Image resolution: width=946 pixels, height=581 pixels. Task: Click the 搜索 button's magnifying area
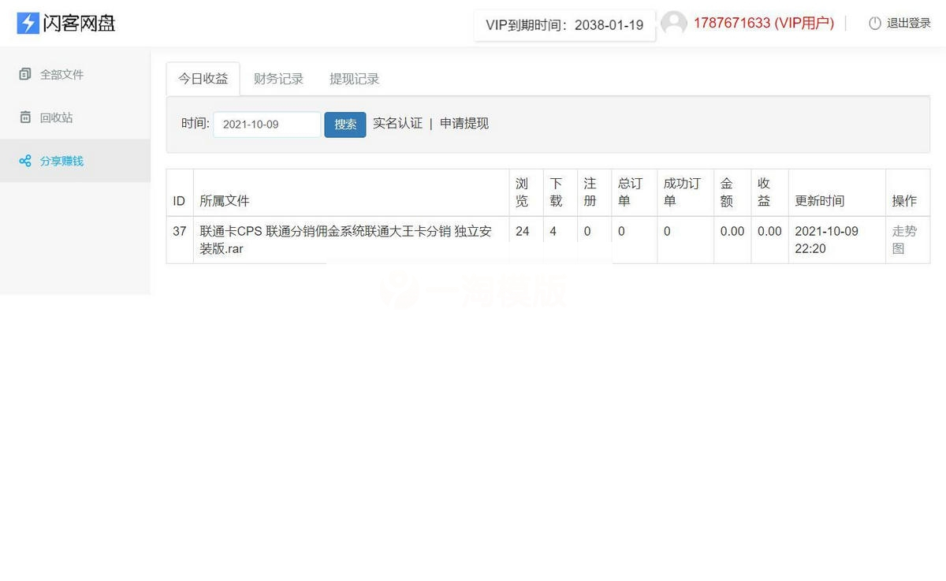(345, 124)
